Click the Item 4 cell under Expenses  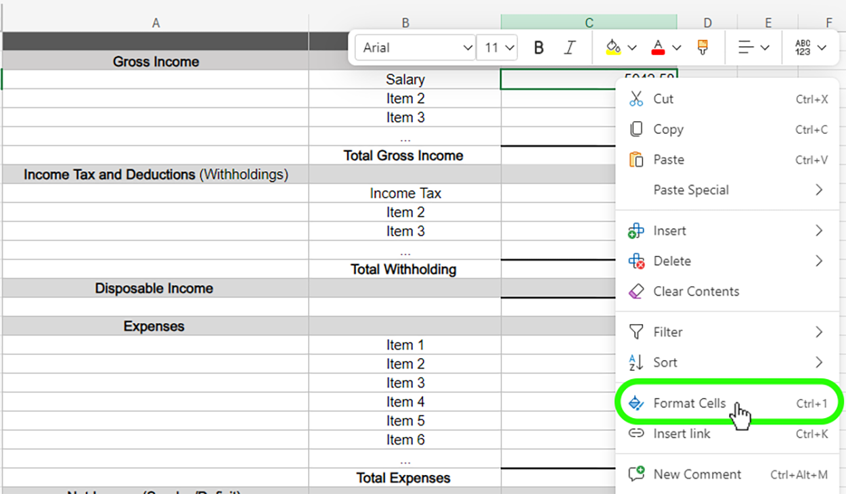(405, 402)
